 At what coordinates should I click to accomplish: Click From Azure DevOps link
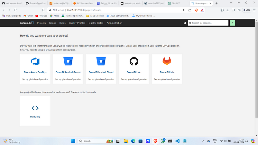35,72
